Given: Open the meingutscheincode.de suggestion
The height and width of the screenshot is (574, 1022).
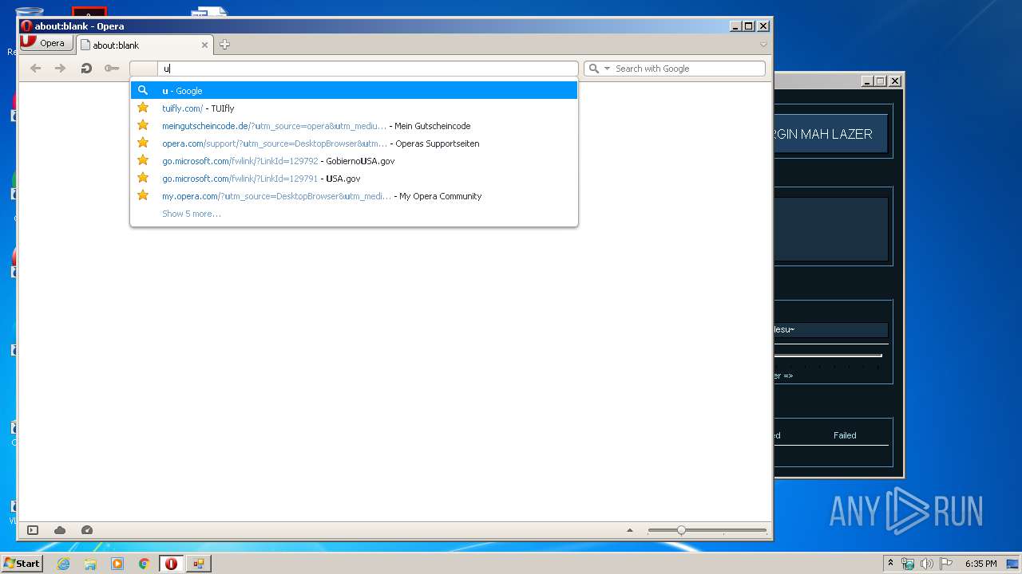Looking at the screenshot, I should 354,126.
